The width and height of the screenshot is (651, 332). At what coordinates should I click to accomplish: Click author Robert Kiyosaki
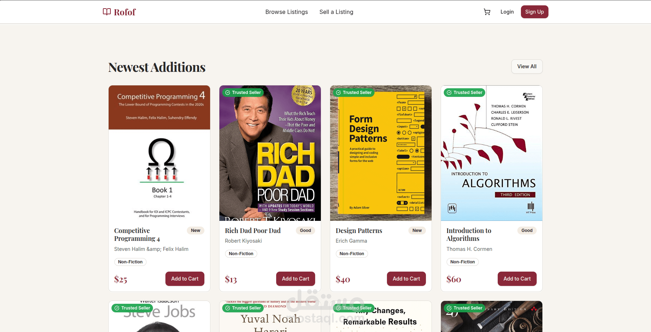pos(243,241)
